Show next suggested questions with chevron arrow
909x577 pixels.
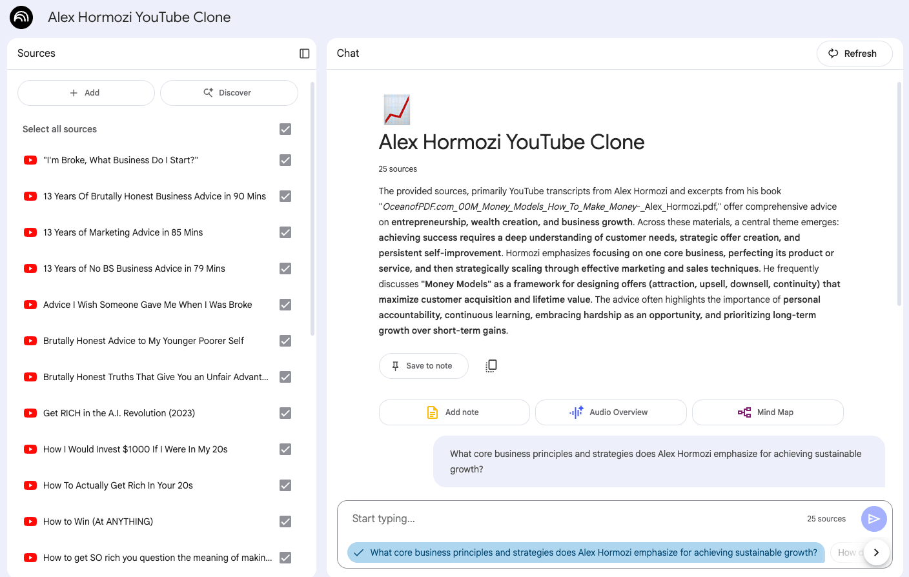point(876,552)
